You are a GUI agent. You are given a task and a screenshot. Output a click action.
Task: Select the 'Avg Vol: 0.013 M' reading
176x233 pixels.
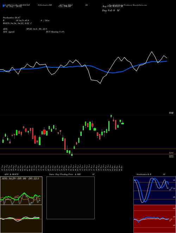pos(112,6)
